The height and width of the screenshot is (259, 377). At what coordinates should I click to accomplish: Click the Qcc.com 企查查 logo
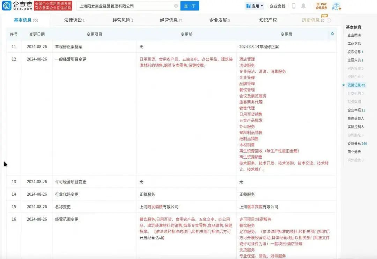[x=17, y=6]
